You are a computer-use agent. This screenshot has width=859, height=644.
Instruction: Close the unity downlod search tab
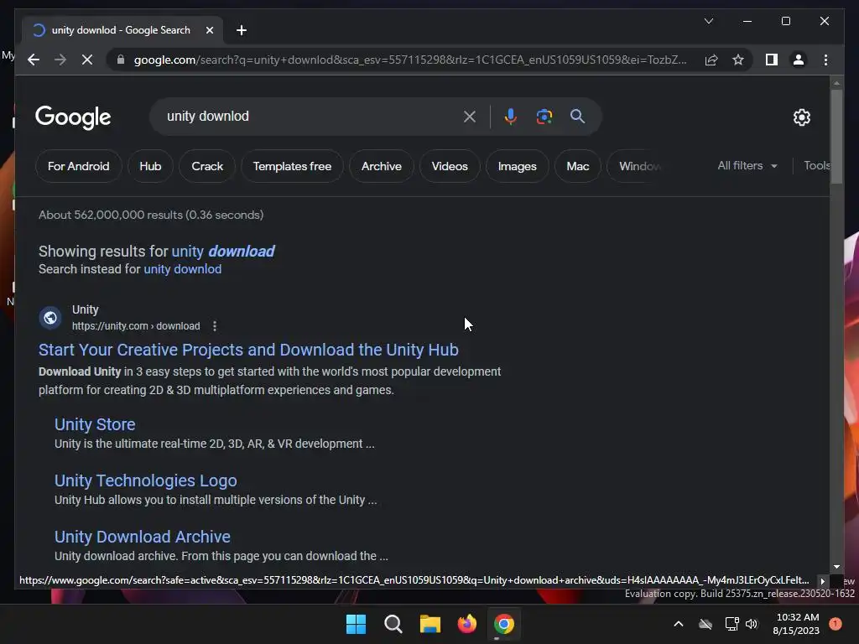tap(209, 30)
